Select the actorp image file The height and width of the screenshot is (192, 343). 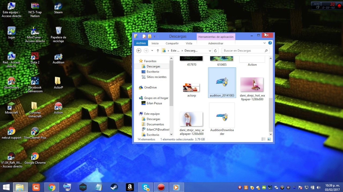click(x=192, y=90)
